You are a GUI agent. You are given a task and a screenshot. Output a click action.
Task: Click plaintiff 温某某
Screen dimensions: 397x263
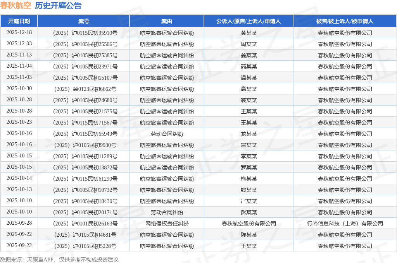pos(249,78)
